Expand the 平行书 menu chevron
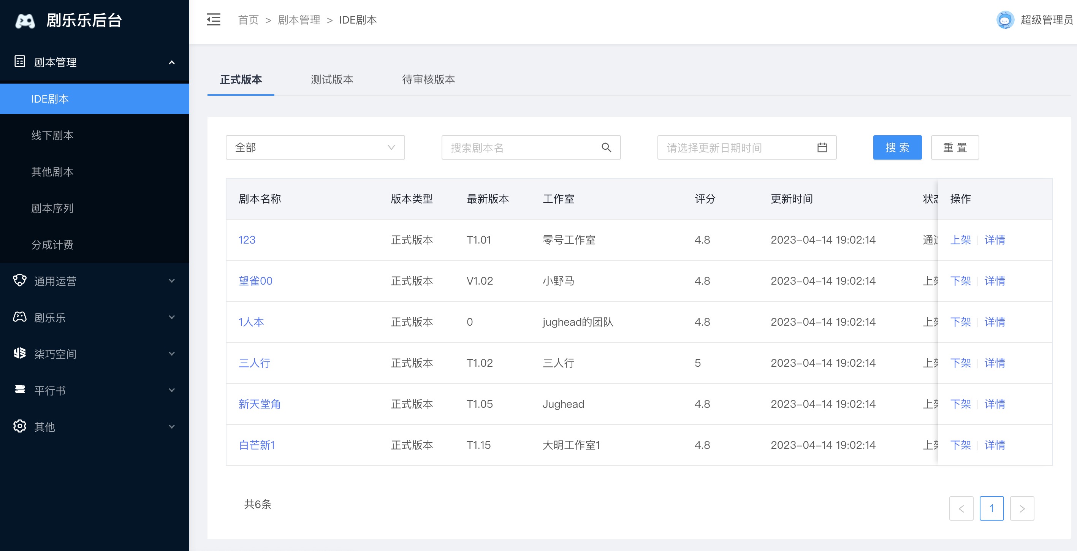Image resolution: width=1077 pixels, height=551 pixels. pyautogui.click(x=171, y=390)
